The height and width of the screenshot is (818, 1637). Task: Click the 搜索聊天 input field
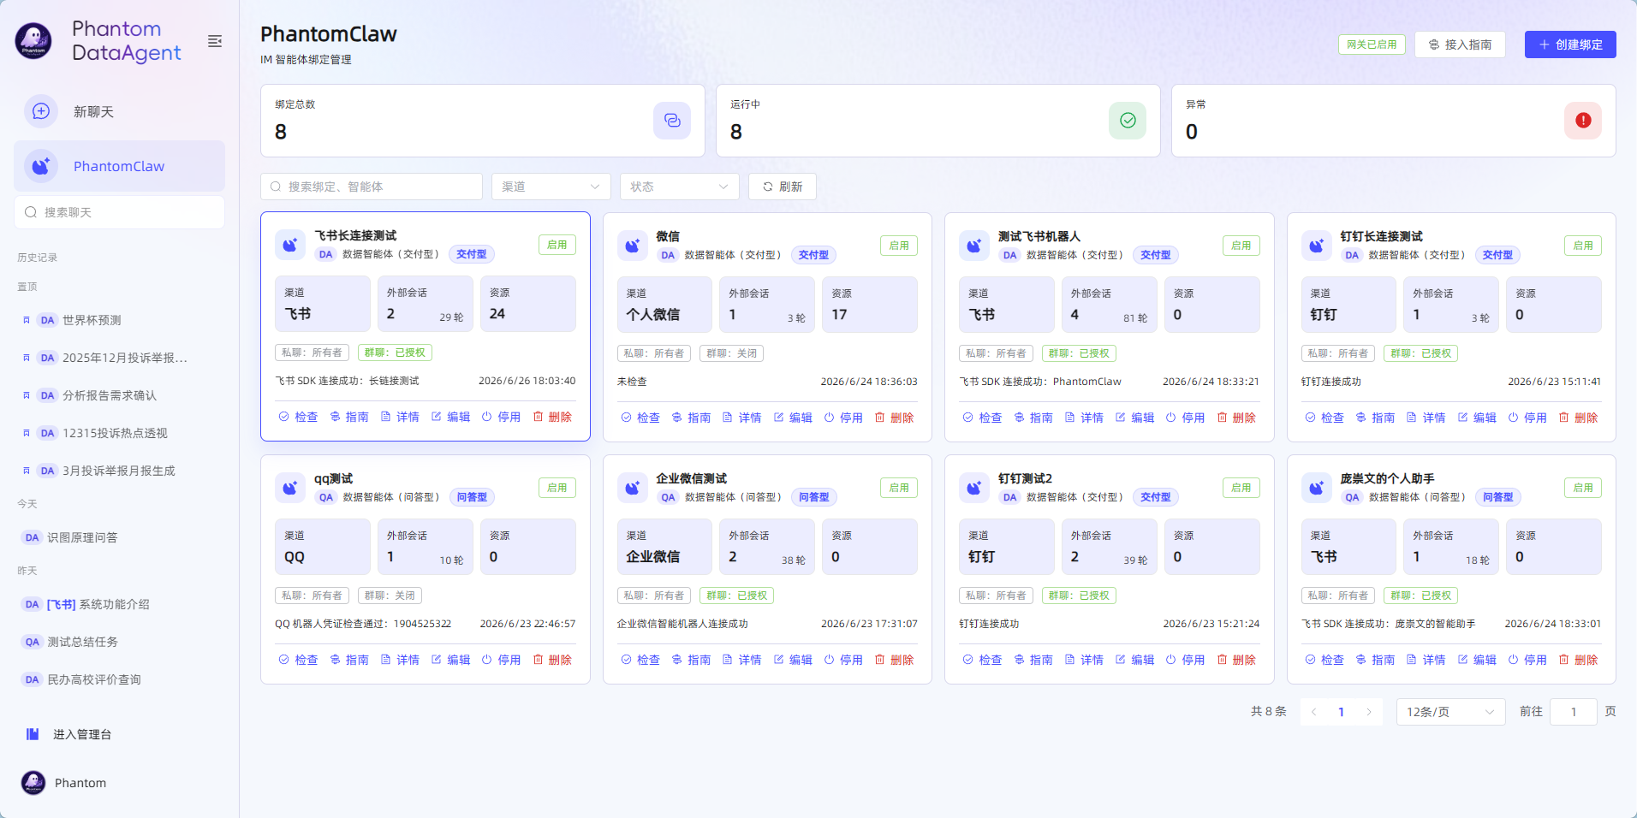point(119,212)
